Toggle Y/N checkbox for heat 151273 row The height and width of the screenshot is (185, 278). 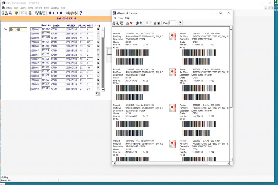[98, 72]
